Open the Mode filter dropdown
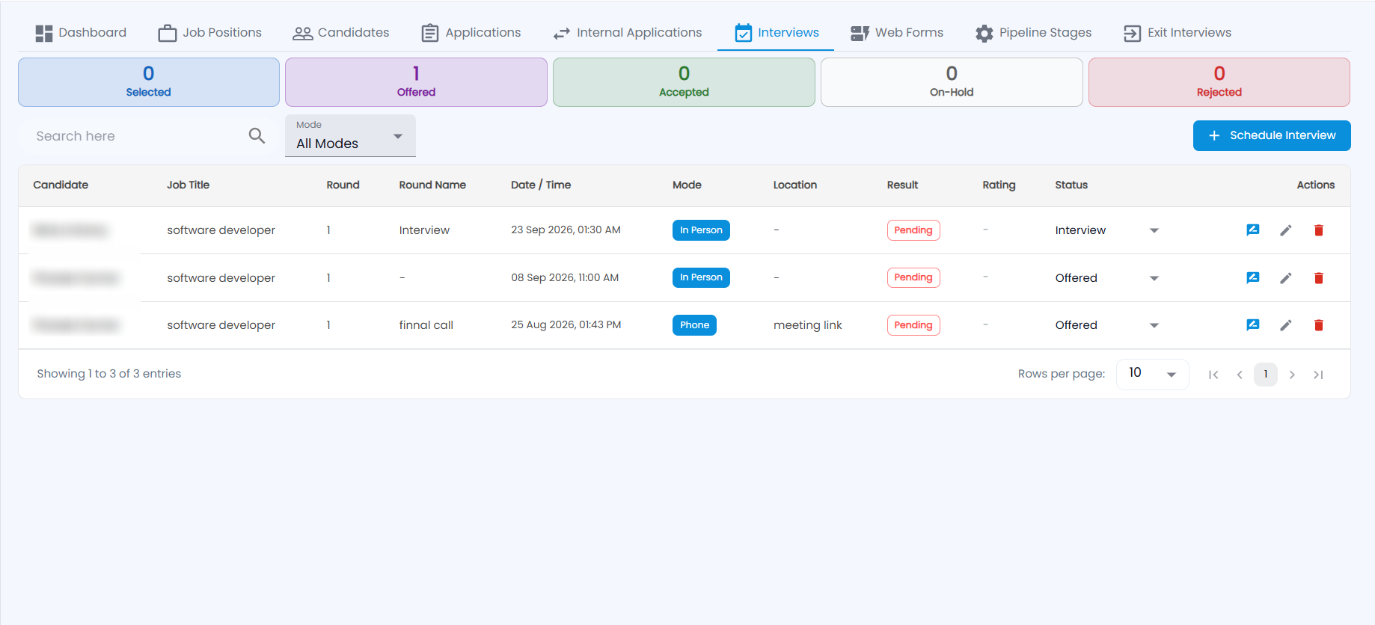 (350, 136)
